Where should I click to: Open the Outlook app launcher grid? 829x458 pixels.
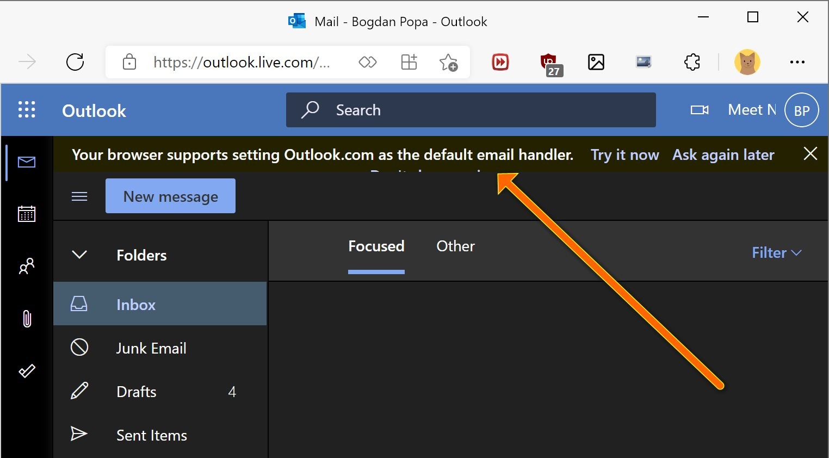point(27,110)
